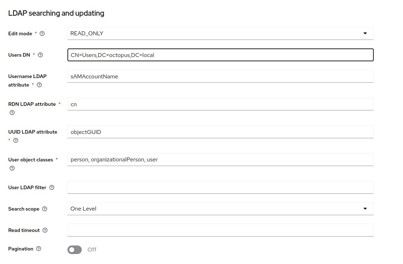Click User object classes help icon
The height and width of the screenshot is (264, 403).
point(12,168)
